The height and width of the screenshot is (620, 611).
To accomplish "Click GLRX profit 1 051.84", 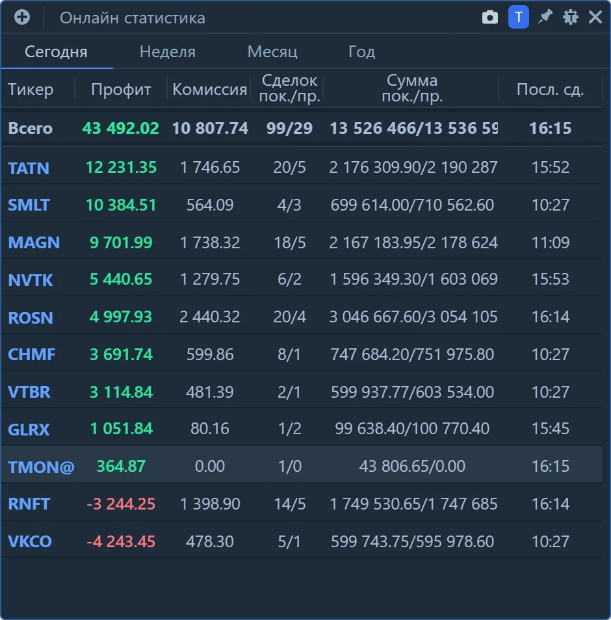I will pyautogui.click(x=121, y=429).
